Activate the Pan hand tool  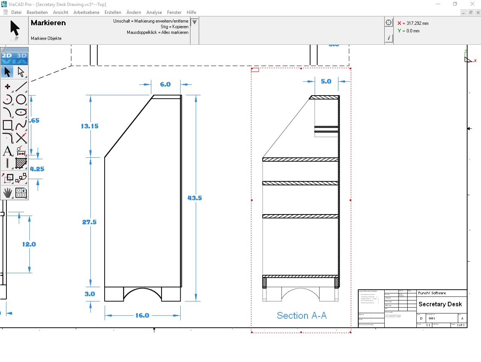(7, 193)
